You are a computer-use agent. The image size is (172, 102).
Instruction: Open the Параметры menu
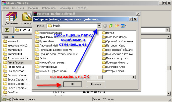click(x=66, y=8)
